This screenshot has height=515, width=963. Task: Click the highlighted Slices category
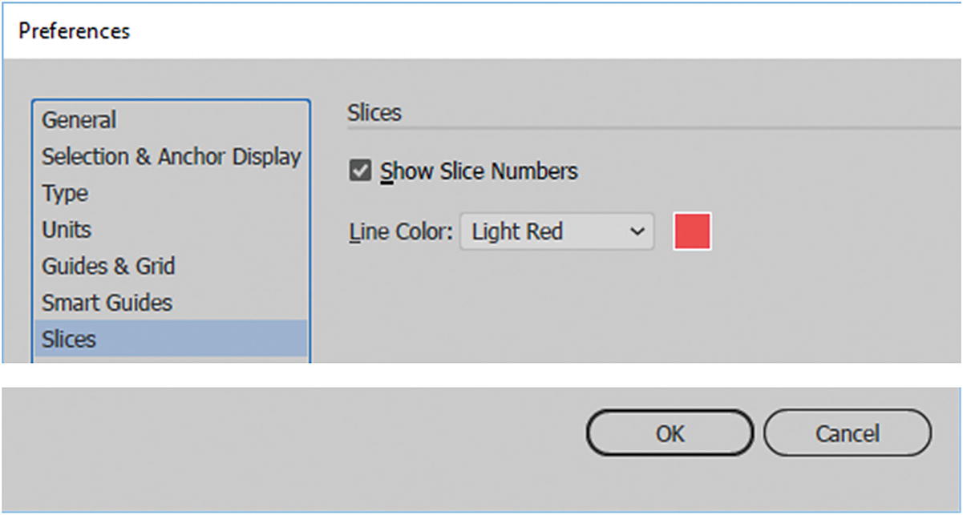click(69, 339)
